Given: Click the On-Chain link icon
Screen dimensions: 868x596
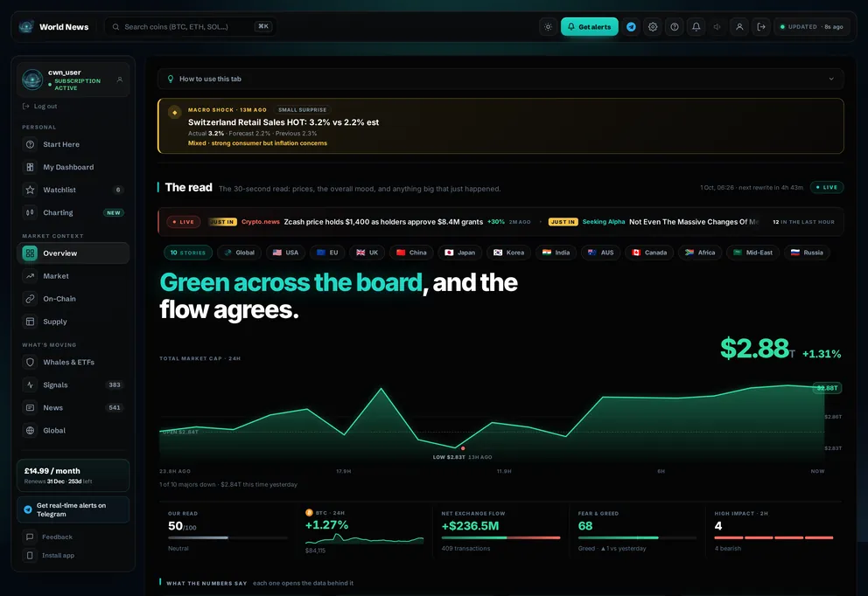Looking at the screenshot, I should pos(30,299).
